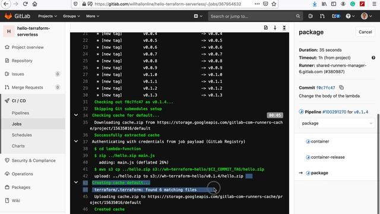Open pipeline #100291270 link
Screen dimensions: 380x214
tap(334, 112)
